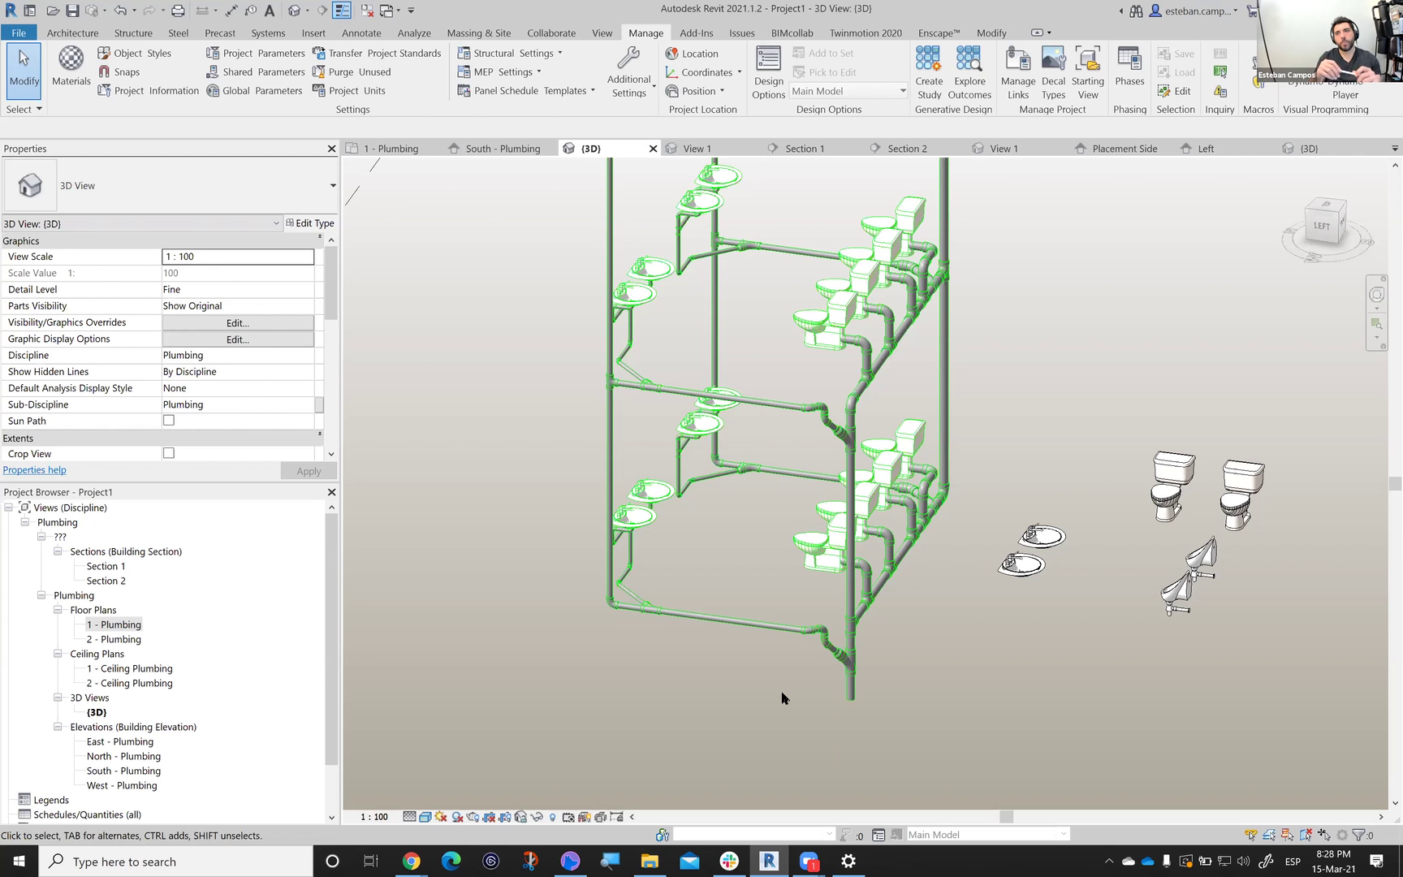Image resolution: width=1403 pixels, height=877 pixels.
Task: Open the Properties help link
Action: click(x=35, y=470)
